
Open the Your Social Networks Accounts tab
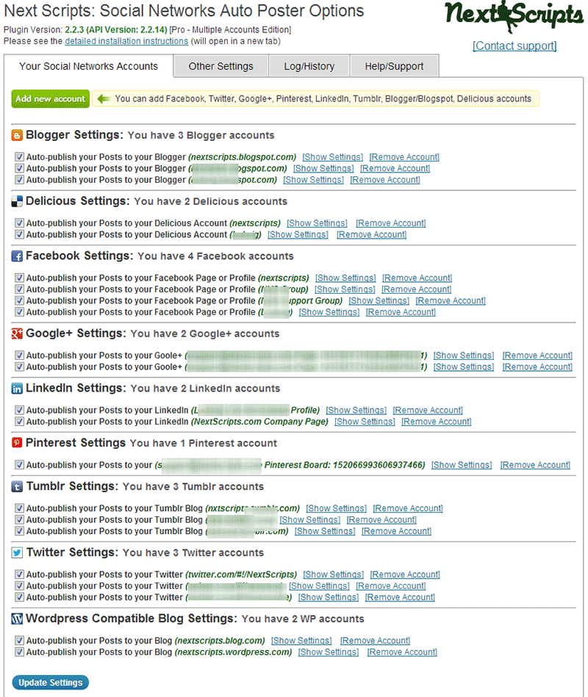click(x=88, y=66)
